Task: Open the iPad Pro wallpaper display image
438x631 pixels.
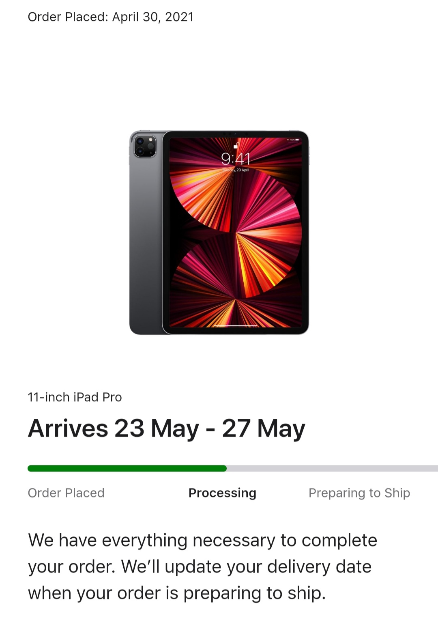Action: pyautogui.click(x=236, y=232)
